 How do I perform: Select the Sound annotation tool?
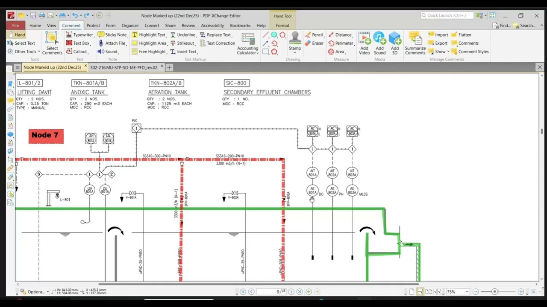coord(108,52)
